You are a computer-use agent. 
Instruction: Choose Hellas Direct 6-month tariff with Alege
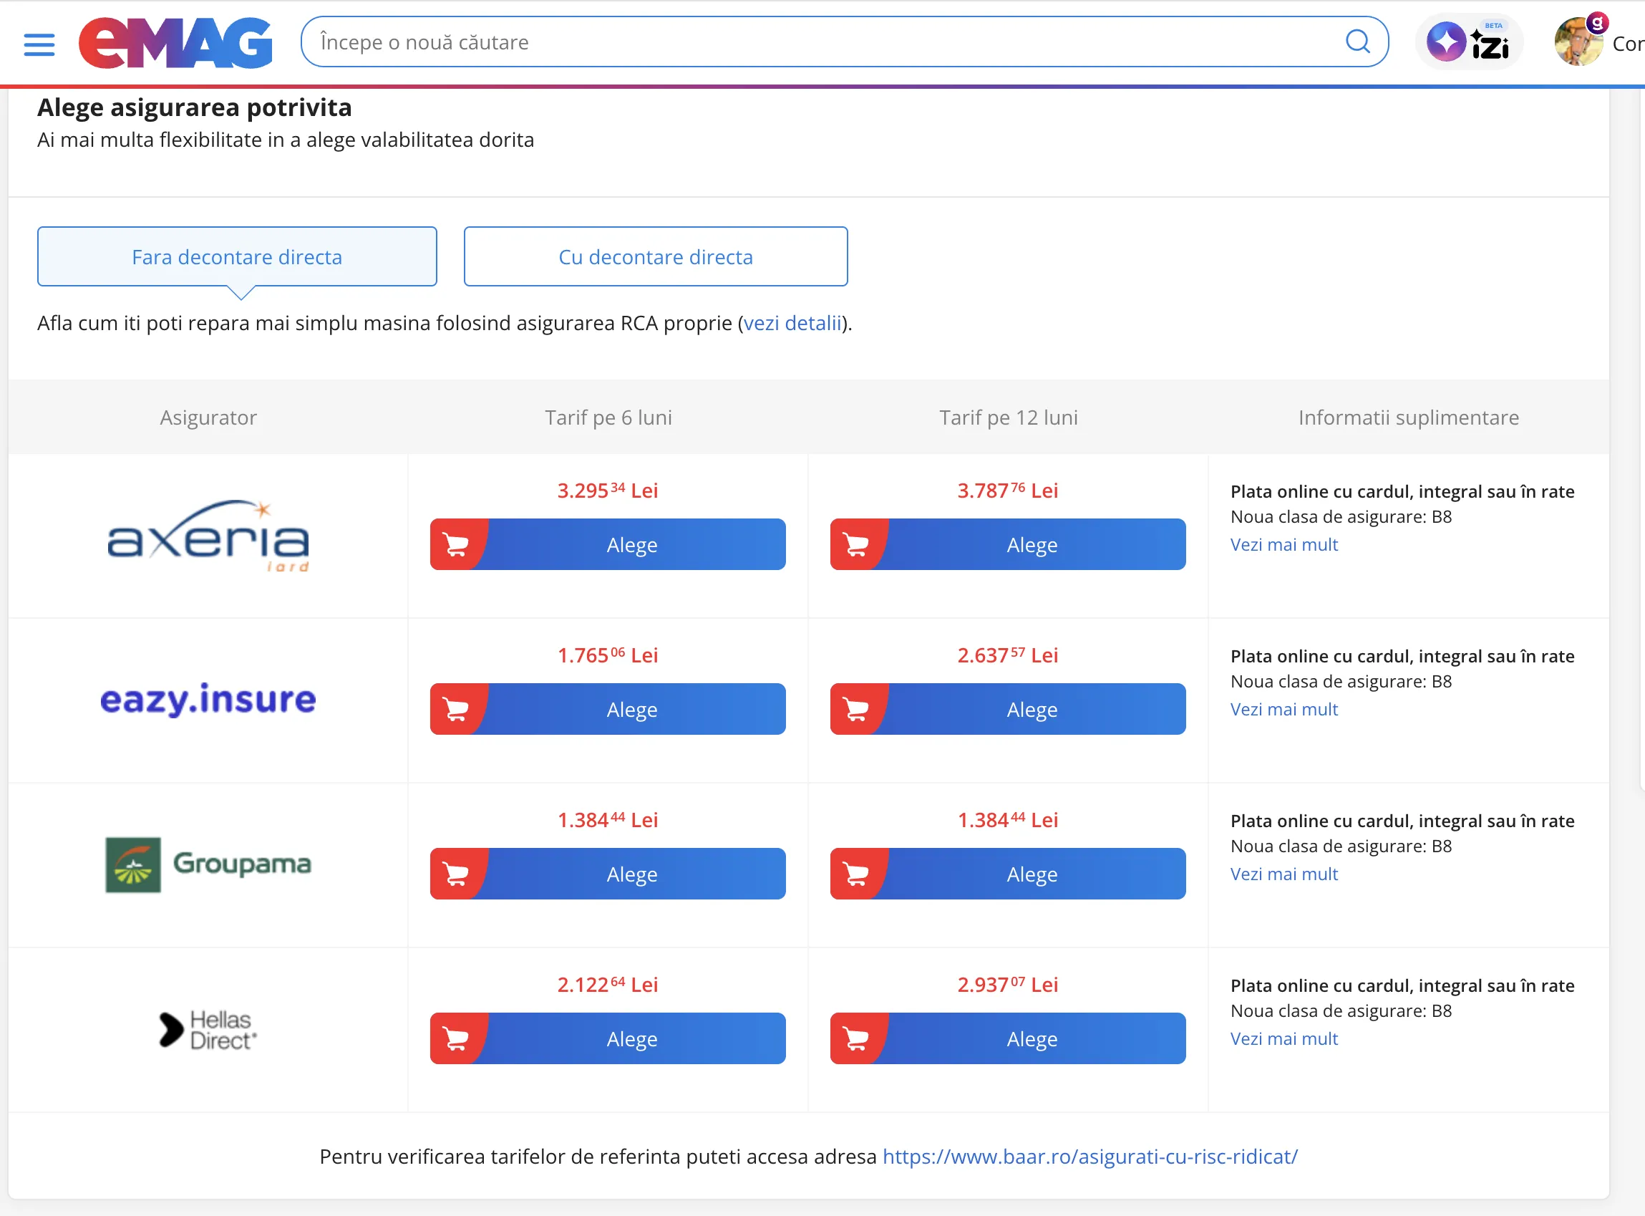[x=608, y=1039]
